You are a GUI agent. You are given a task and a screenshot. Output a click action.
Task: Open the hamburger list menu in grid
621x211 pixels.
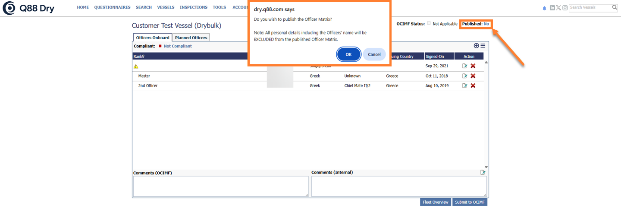[483, 46]
